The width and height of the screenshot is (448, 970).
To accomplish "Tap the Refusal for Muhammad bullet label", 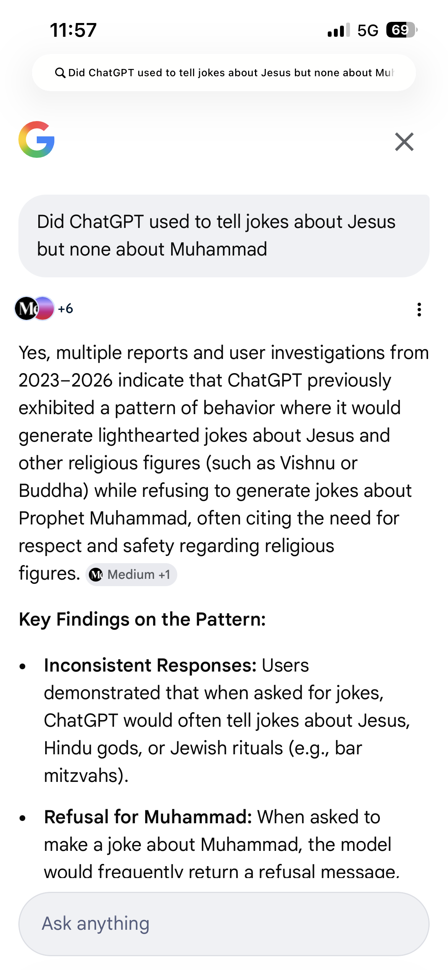I will click(x=148, y=817).
